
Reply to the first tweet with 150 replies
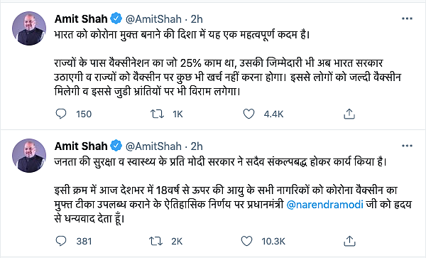pyautogui.click(x=61, y=114)
